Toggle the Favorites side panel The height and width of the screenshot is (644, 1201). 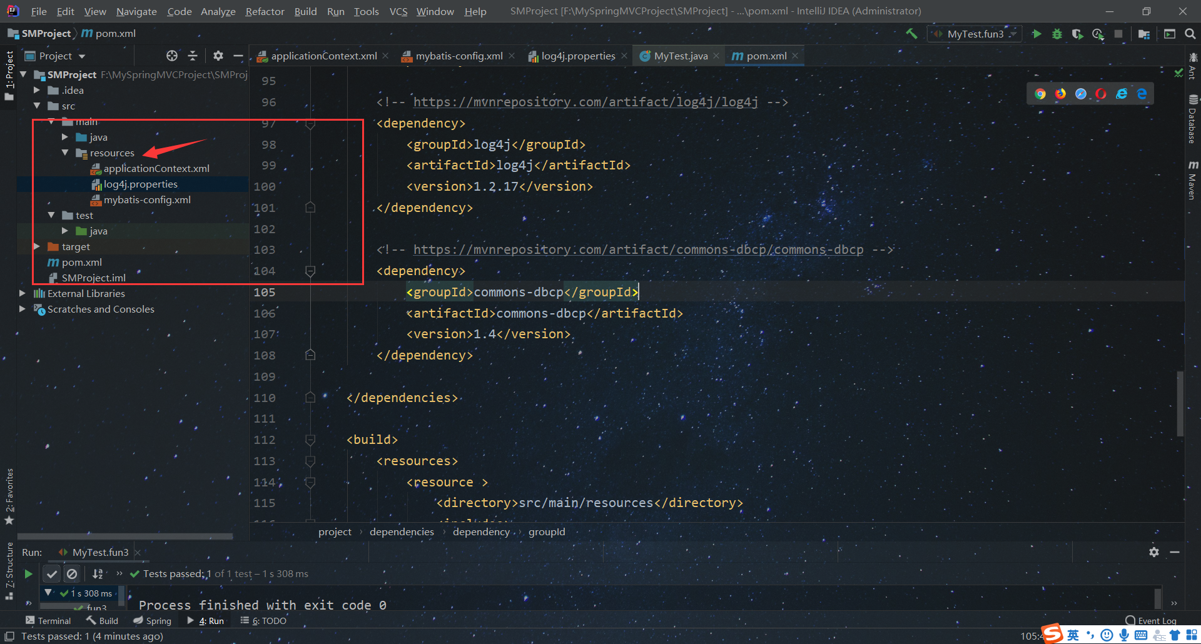(x=9, y=496)
